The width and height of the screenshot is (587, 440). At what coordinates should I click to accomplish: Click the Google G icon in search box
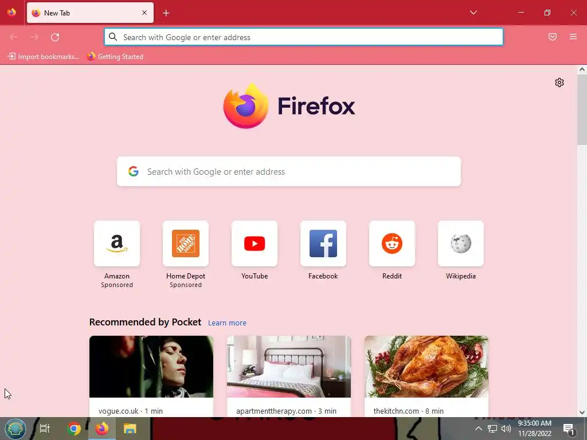(134, 171)
